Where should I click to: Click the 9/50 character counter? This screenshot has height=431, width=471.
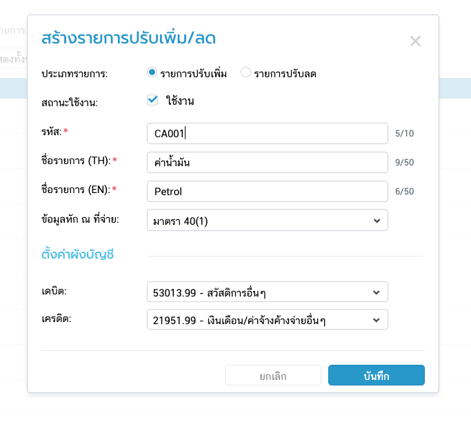click(405, 163)
